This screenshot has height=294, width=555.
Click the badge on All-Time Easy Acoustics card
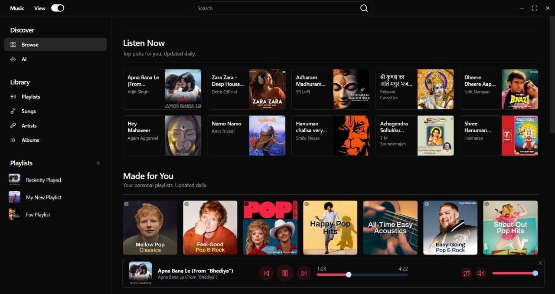point(366,204)
